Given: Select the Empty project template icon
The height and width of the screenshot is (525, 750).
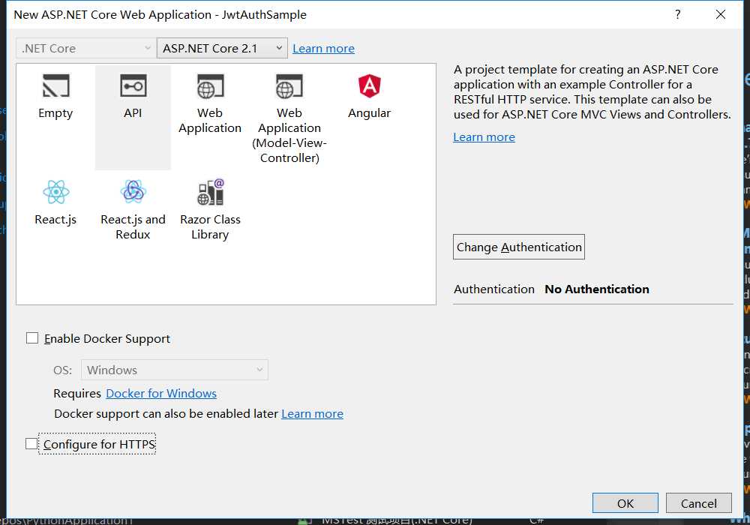Looking at the screenshot, I should coord(56,86).
